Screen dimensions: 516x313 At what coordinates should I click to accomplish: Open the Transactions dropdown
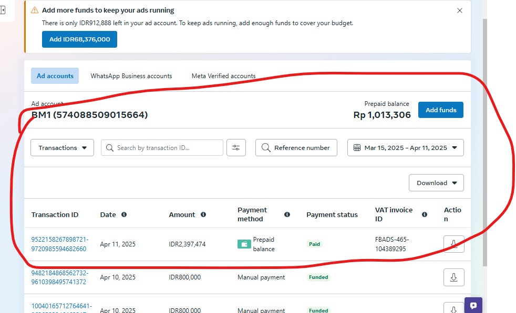(x=63, y=148)
